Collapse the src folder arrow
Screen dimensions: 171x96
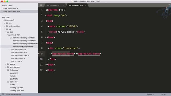(5, 29)
